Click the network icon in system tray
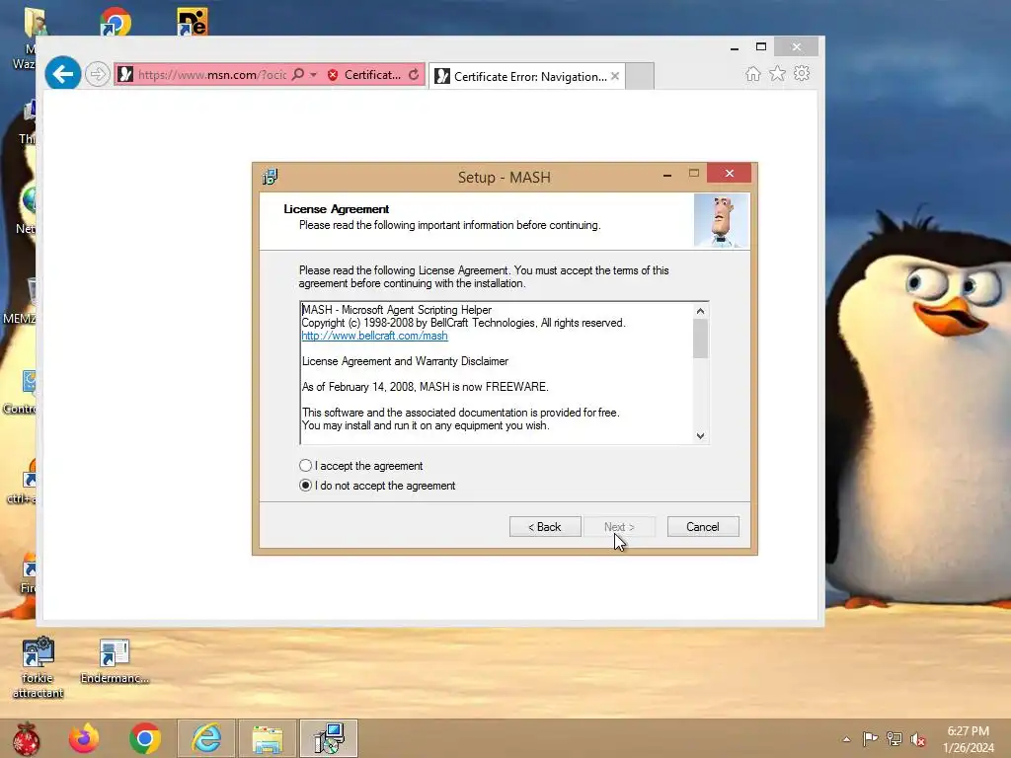Screen dimensions: 1011x758 point(894,738)
